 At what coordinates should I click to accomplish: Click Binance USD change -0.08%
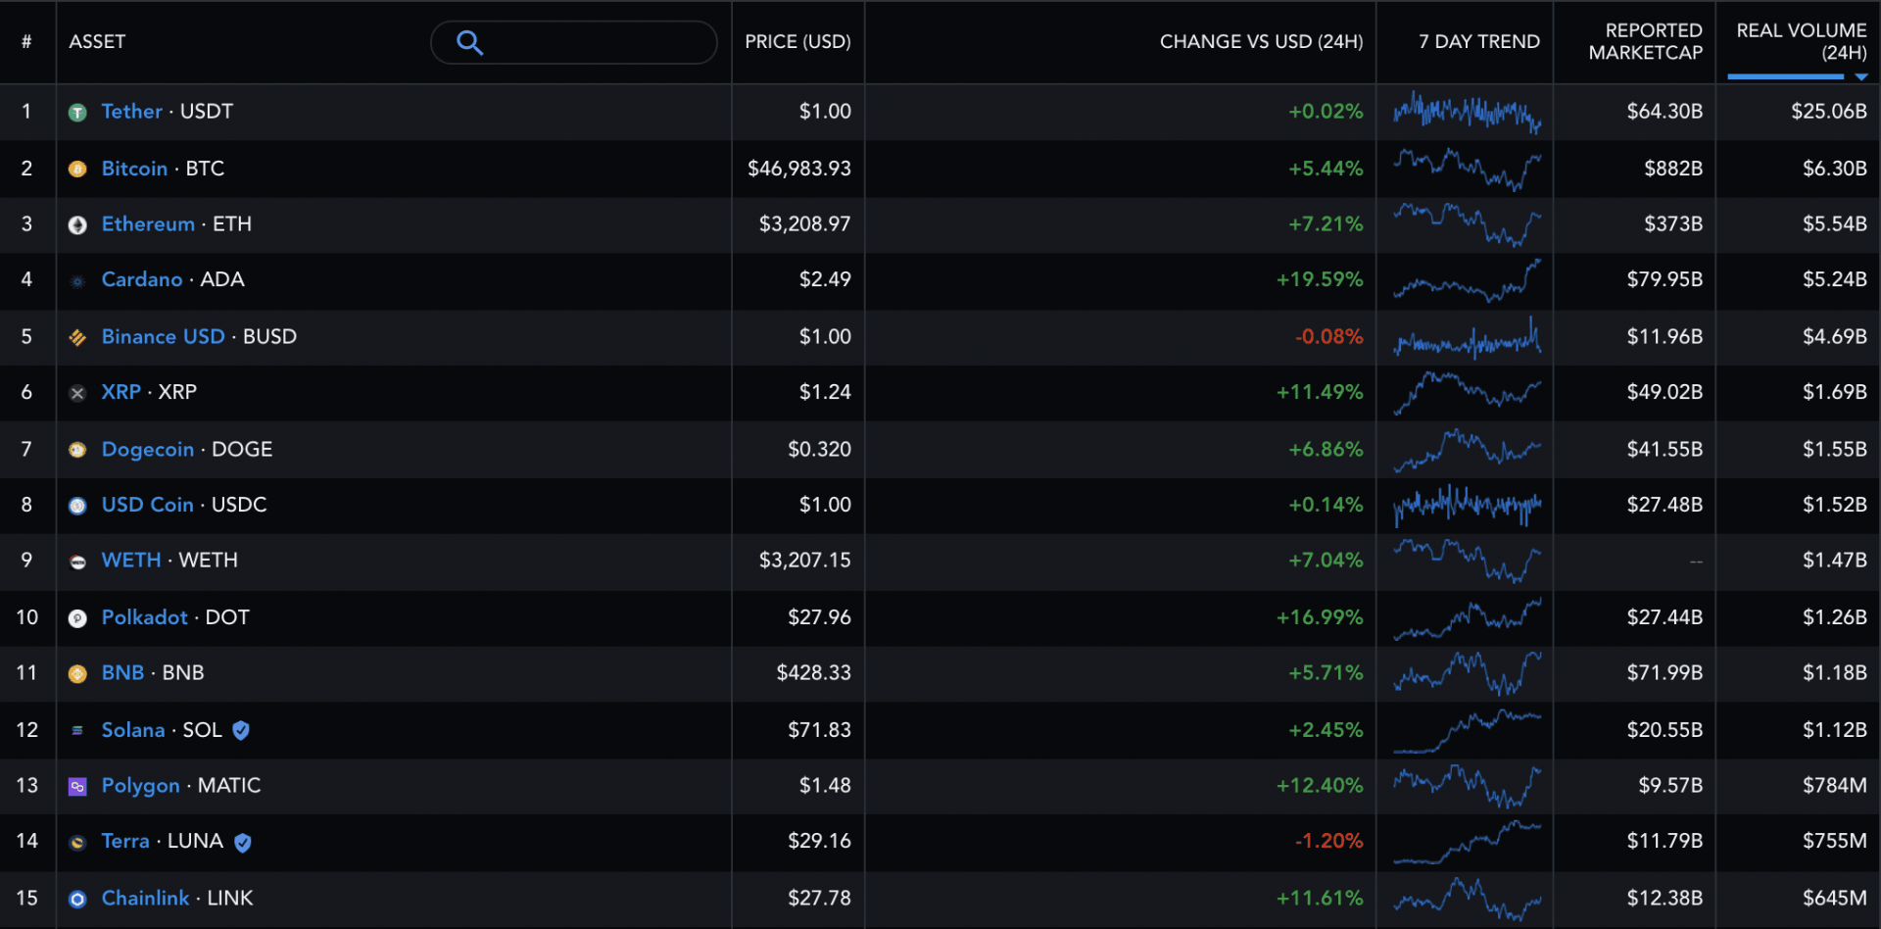[x=1328, y=337]
